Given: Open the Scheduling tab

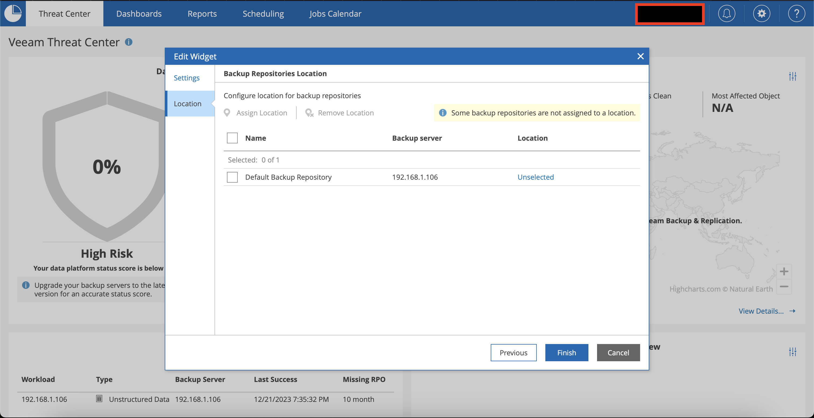Looking at the screenshot, I should [x=263, y=13].
